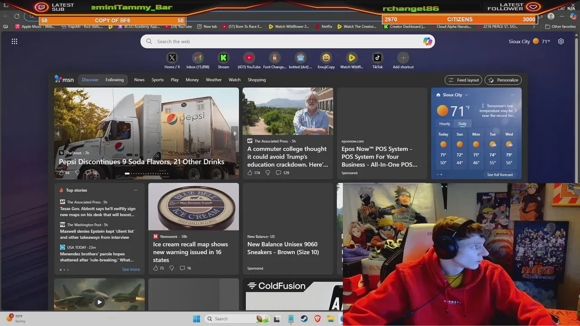Screen dimensions: 580x326
Task: Open Menendez brothers' parole story
Action: [97, 257]
